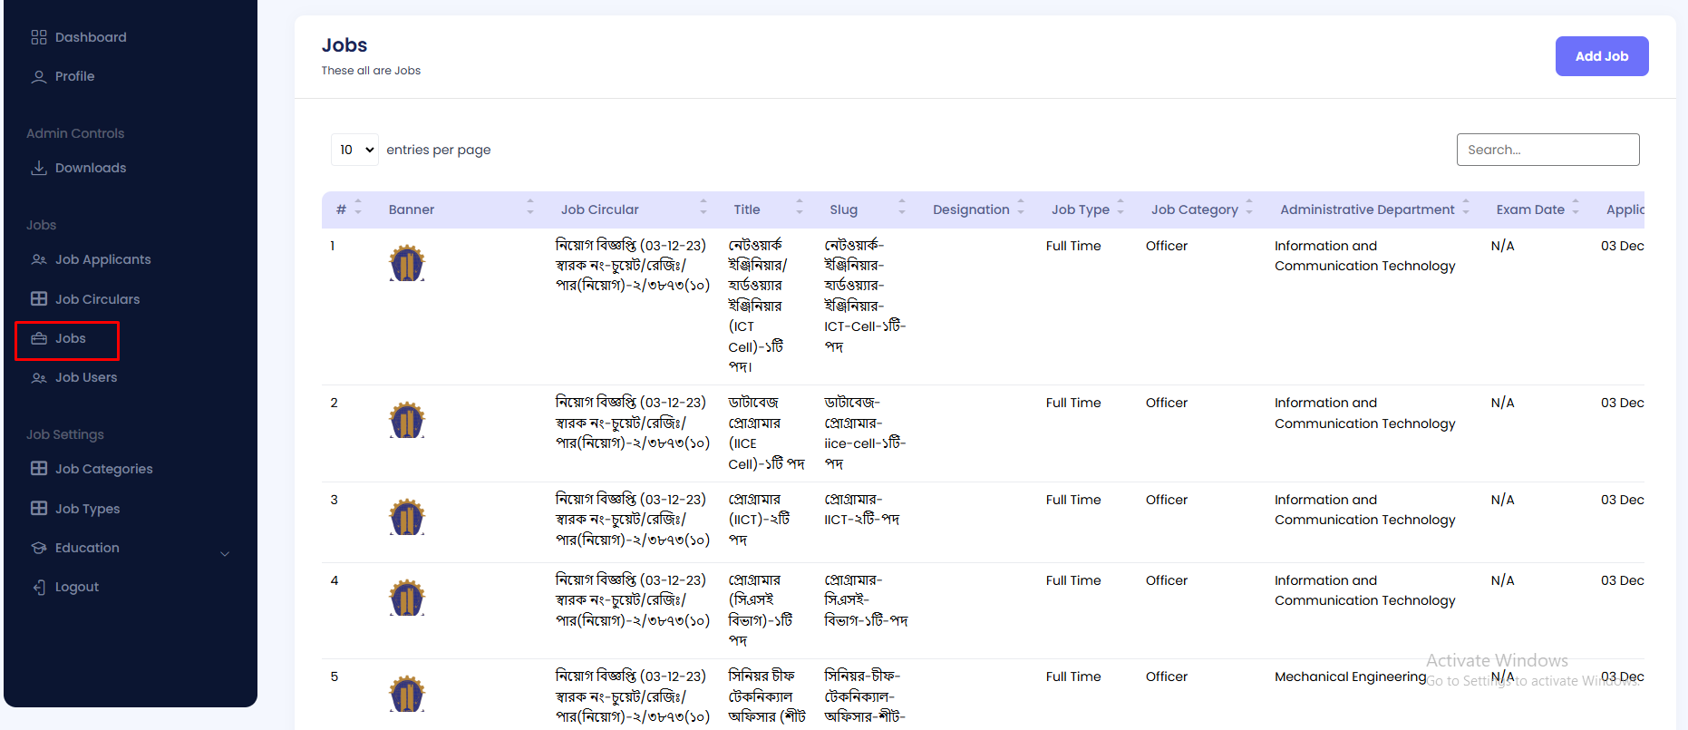Viewport: 1688px width, 730px height.
Task: Click into the Search input field
Action: click(x=1547, y=150)
